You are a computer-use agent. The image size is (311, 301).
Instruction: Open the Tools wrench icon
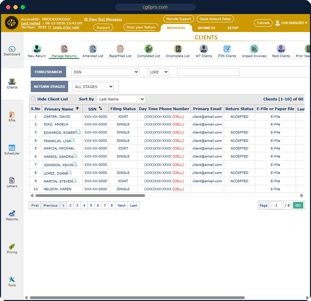pos(12,279)
